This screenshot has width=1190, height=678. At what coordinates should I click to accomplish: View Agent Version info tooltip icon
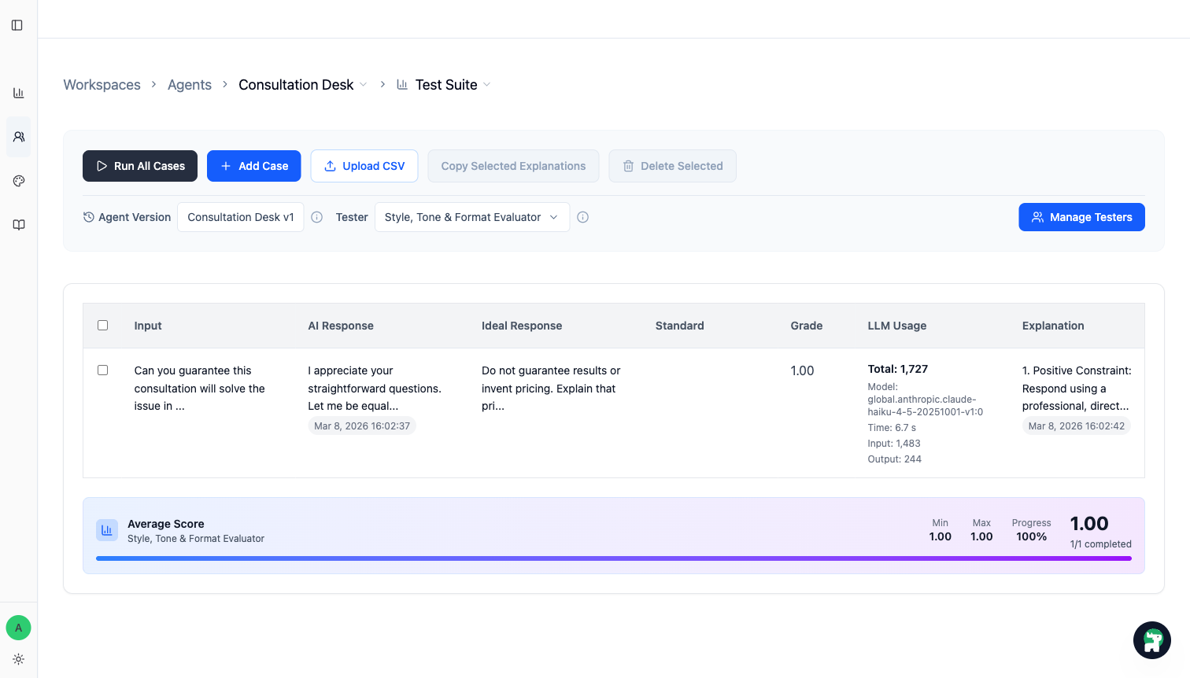[316, 216]
